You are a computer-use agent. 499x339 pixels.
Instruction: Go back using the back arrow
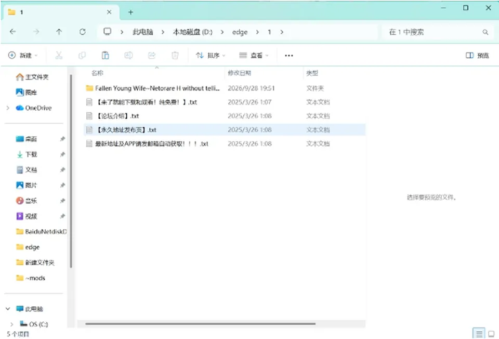coord(12,32)
